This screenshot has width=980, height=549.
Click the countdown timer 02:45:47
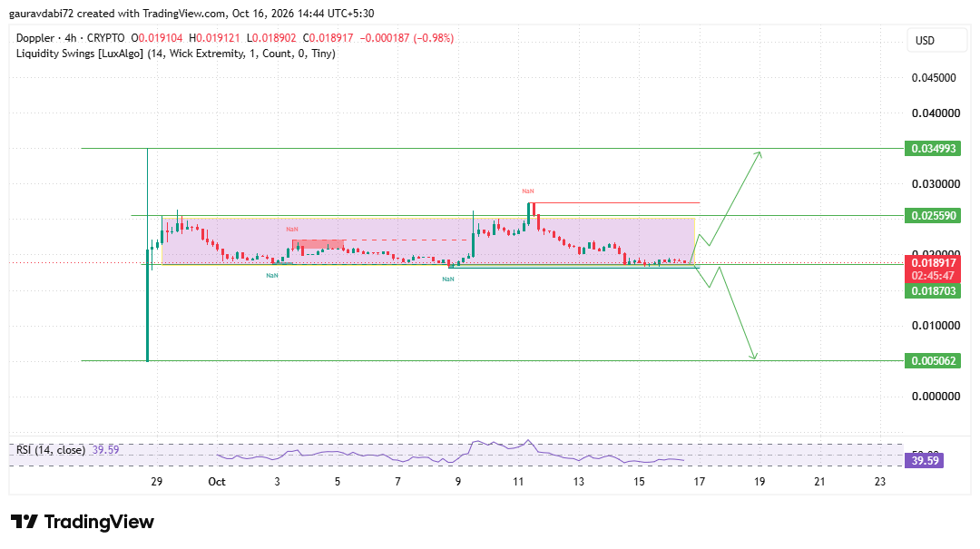pyautogui.click(x=933, y=276)
